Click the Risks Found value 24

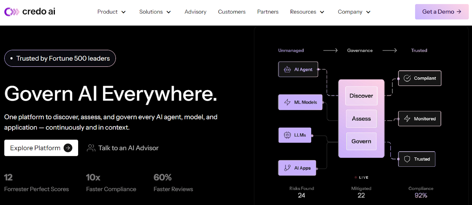tap(301, 195)
